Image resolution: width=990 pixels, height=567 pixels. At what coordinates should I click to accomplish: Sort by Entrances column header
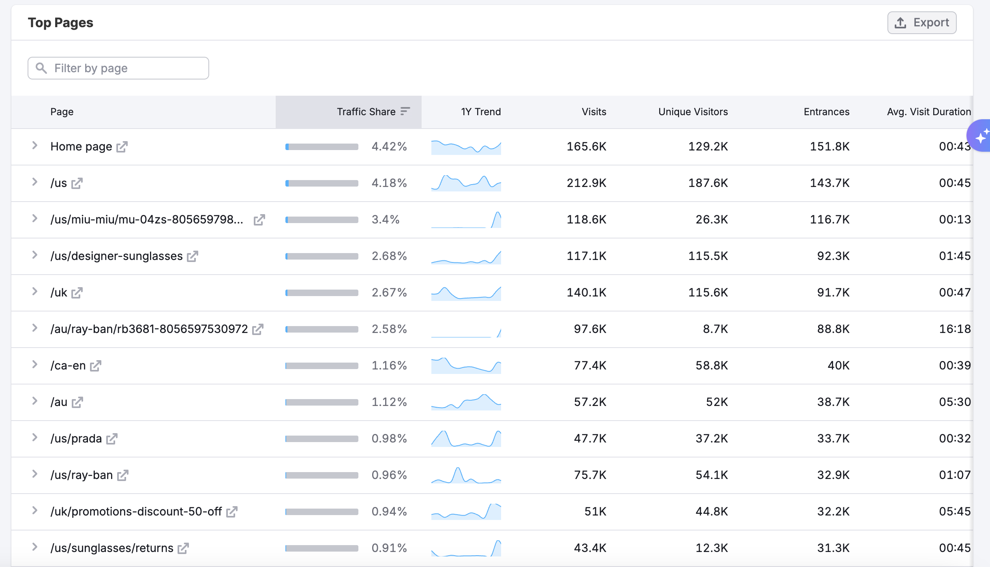(826, 112)
